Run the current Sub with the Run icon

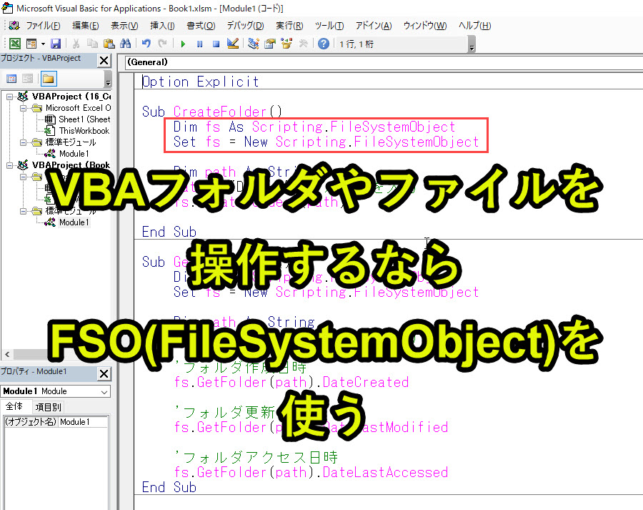[183, 44]
